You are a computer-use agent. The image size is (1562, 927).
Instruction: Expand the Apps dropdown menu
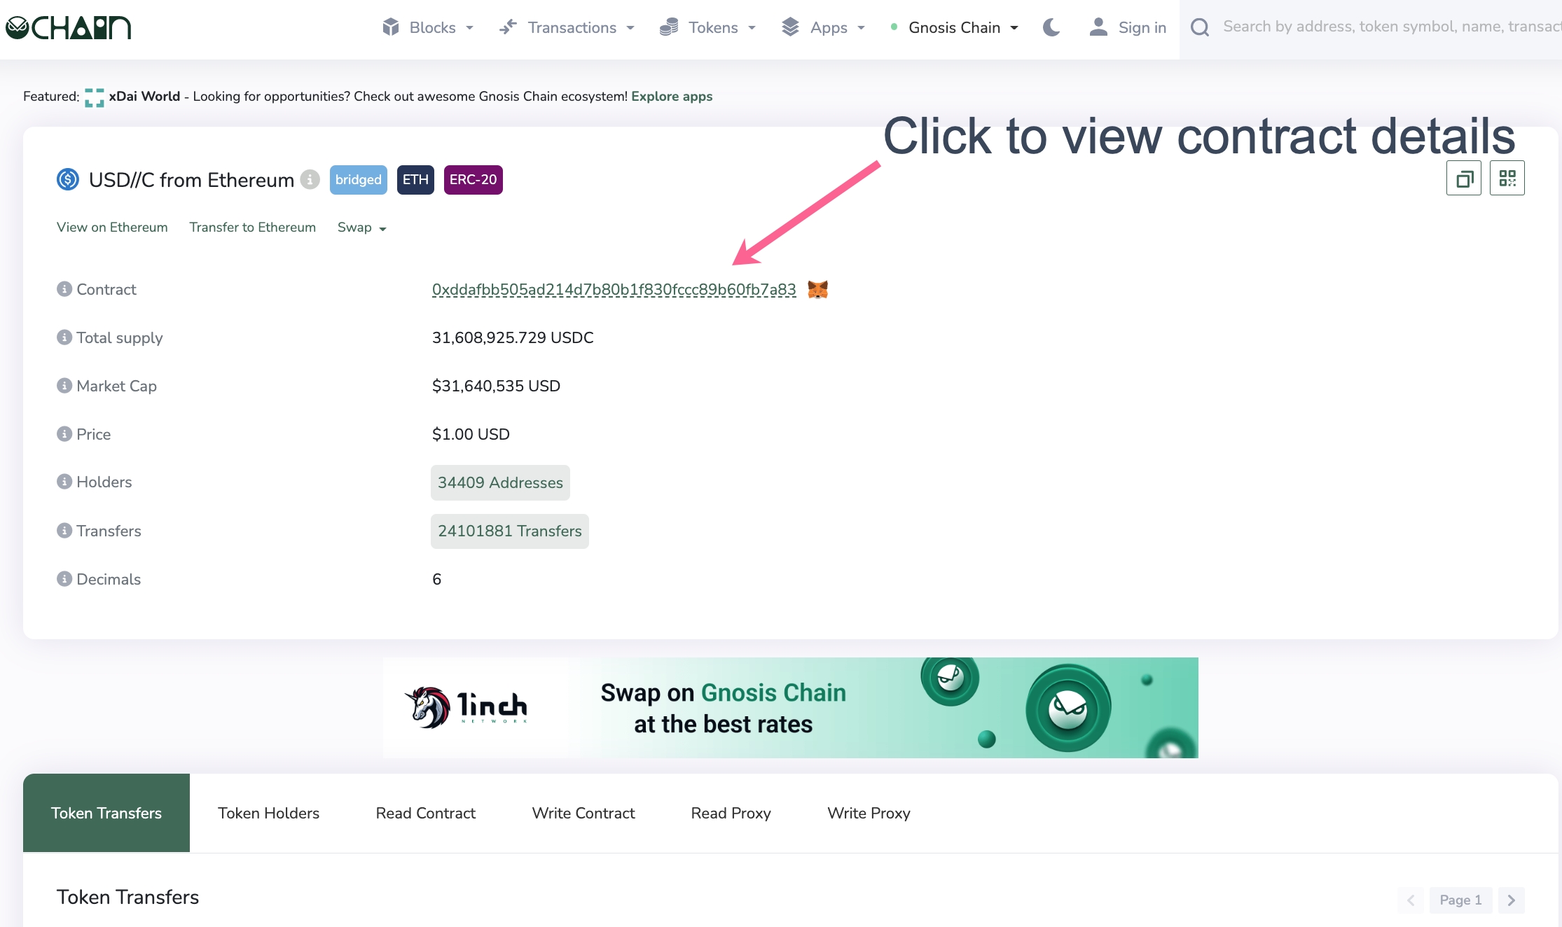[x=824, y=27]
